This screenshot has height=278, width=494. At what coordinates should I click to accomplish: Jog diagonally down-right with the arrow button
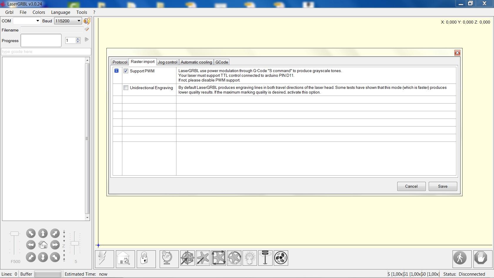pyautogui.click(x=55, y=257)
